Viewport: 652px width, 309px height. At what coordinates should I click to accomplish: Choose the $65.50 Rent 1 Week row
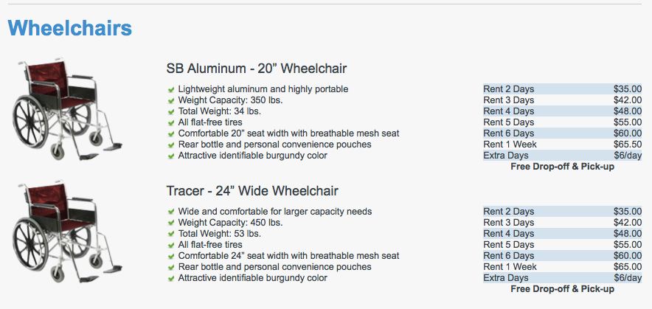pyautogui.click(x=562, y=145)
